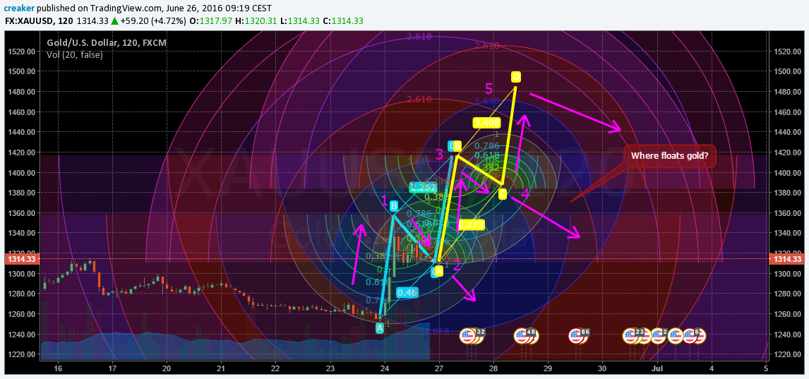
Task: Select the yellow 0.273 ratio label
Action: point(471,225)
